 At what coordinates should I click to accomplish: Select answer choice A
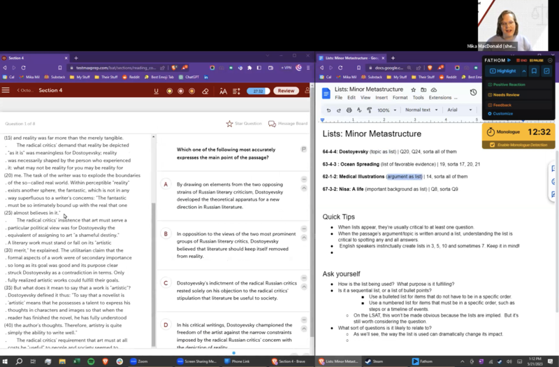tap(166, 184)
